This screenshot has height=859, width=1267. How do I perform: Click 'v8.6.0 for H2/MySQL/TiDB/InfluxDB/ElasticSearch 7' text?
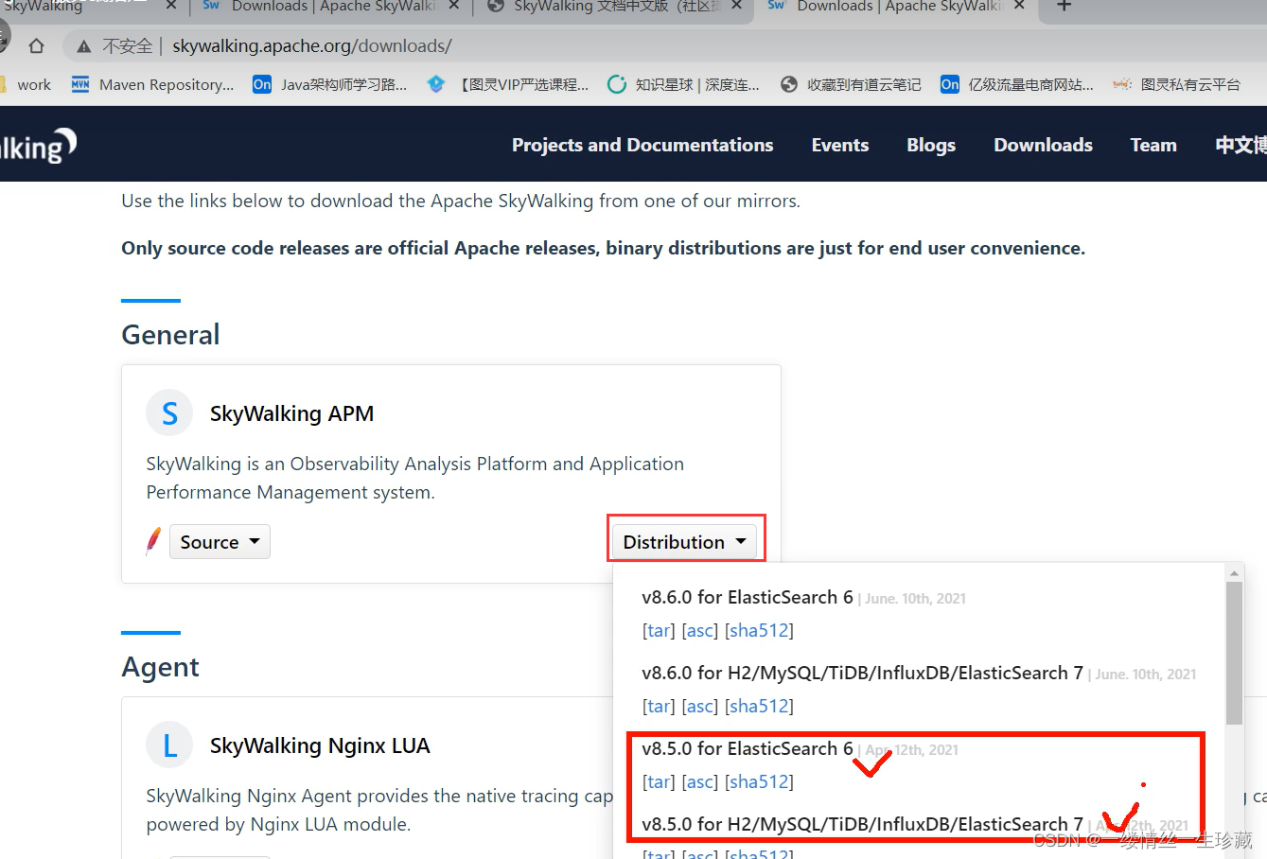[x=862, y=673]
